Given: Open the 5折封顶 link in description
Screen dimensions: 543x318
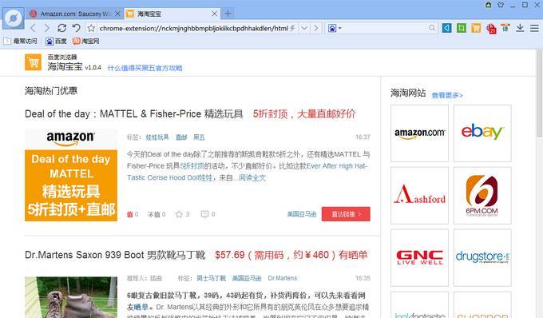Looking at the screenshot, I should click(192, 166).
